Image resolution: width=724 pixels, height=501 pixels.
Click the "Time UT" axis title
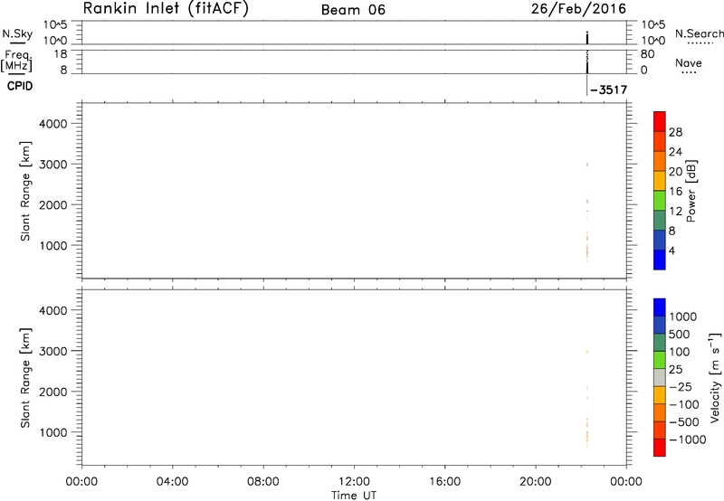[354, 496]
